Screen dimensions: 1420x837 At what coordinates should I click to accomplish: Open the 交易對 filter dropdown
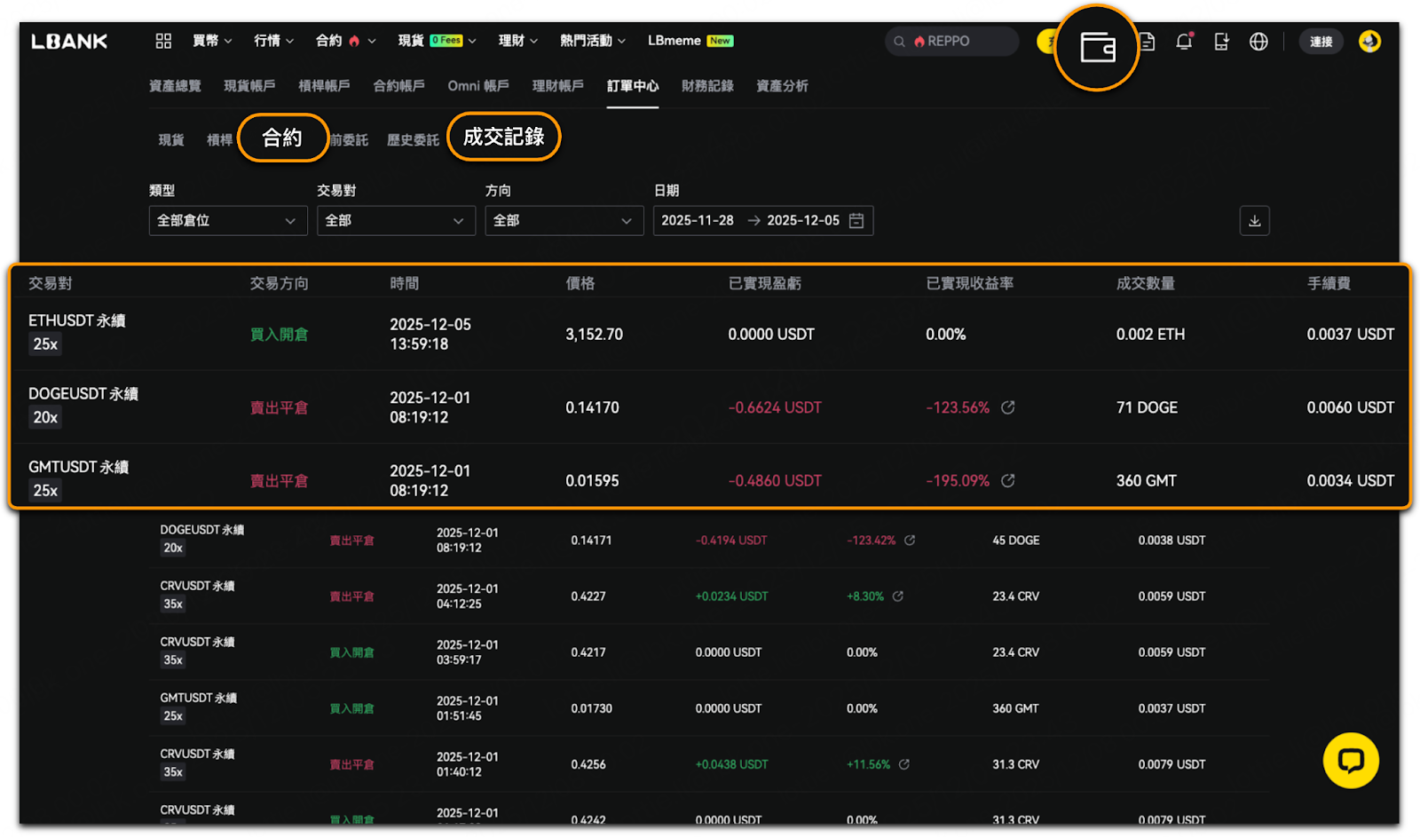tap(395, 221)
